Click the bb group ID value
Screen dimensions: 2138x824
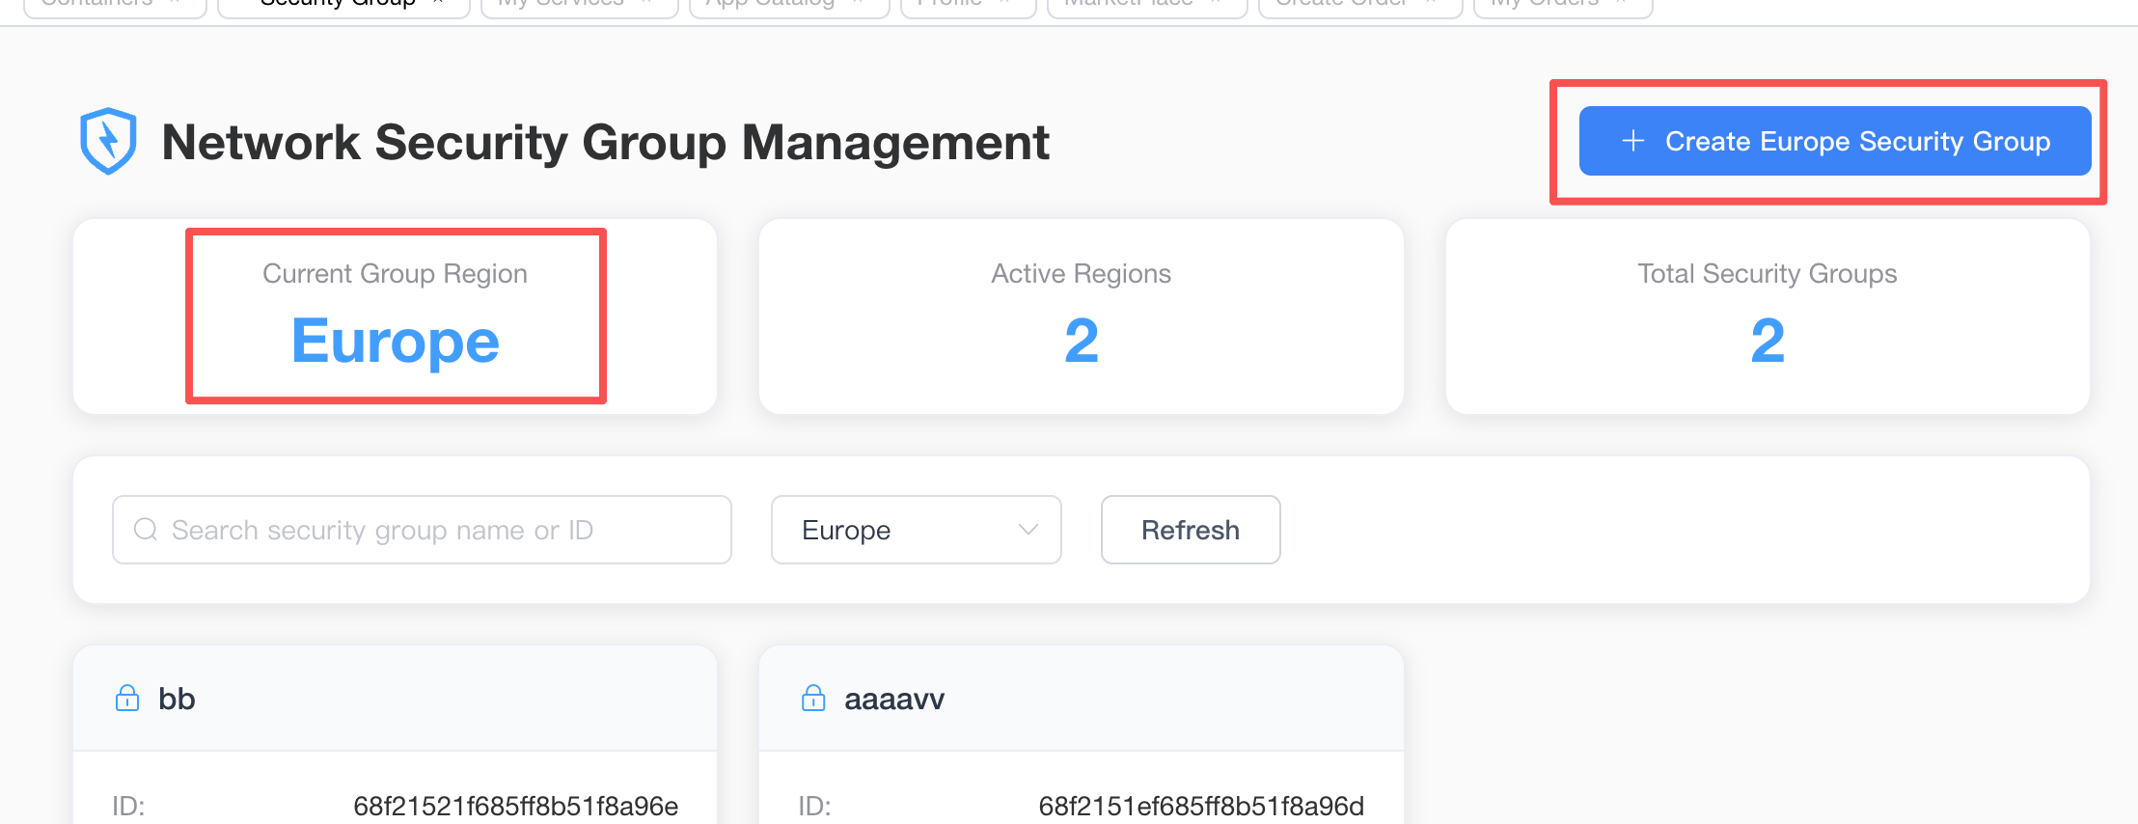(x=515, y=806)
